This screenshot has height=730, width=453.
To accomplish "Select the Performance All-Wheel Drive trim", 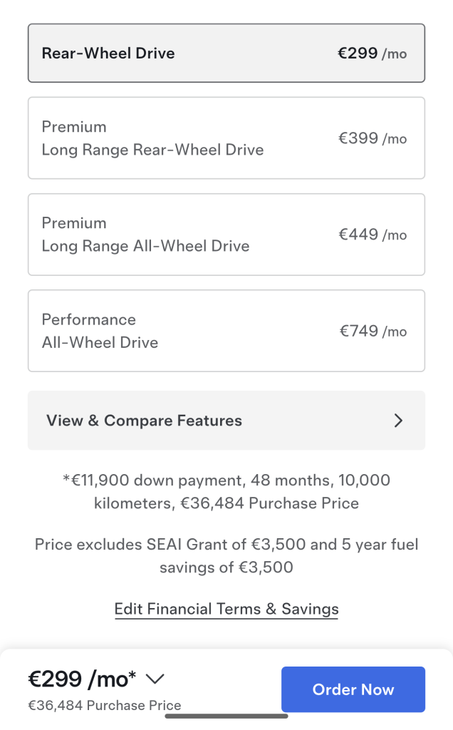I will coord(226,331).
